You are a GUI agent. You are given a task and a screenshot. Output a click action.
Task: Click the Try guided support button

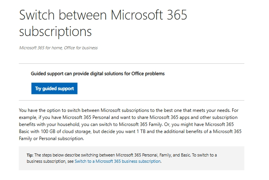[54, 88]
